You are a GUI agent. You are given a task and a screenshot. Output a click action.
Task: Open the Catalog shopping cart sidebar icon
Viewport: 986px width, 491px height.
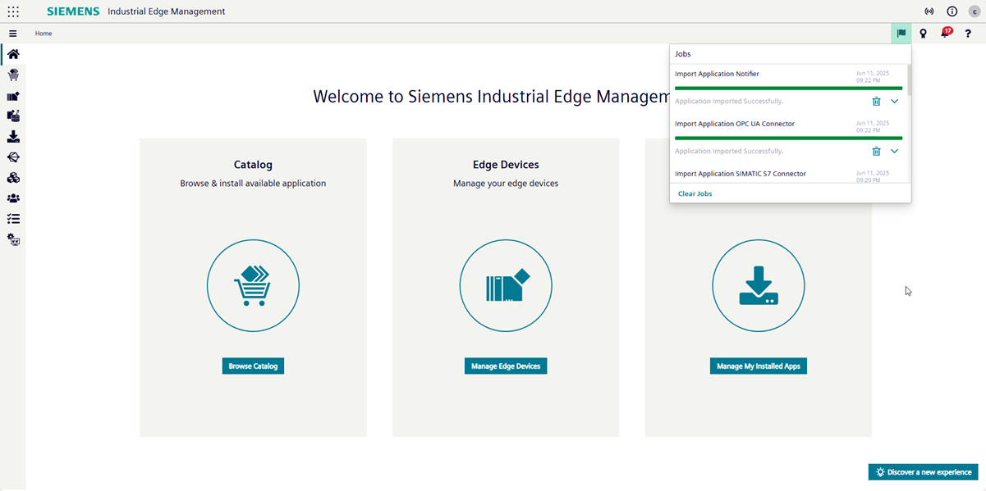(x=13, y=75)
